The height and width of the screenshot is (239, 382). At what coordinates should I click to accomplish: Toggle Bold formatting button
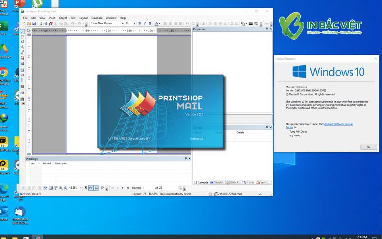click(x=139, y=23)
